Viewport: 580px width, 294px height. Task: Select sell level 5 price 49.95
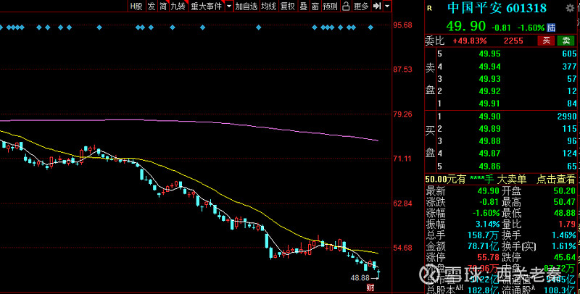[490, 54]
